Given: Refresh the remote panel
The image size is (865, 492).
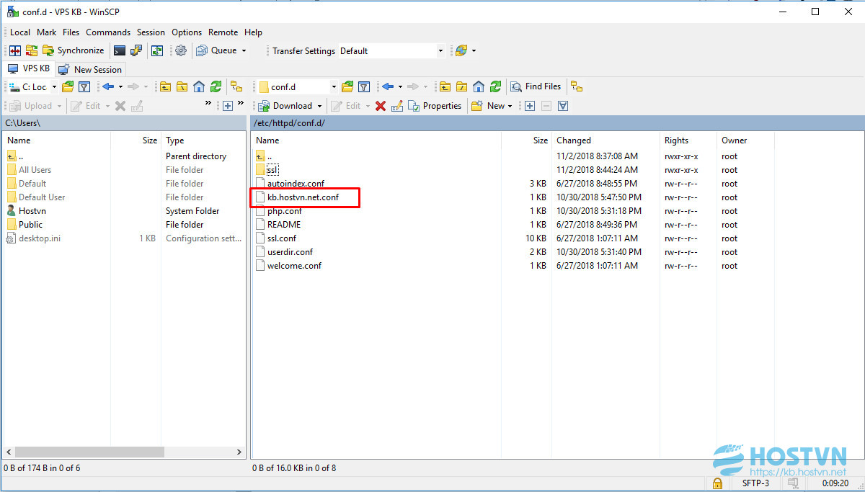Looking at the screenshot, I should 495,86.
